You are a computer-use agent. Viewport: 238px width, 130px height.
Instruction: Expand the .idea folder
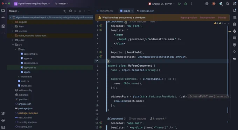pos(13,27)
